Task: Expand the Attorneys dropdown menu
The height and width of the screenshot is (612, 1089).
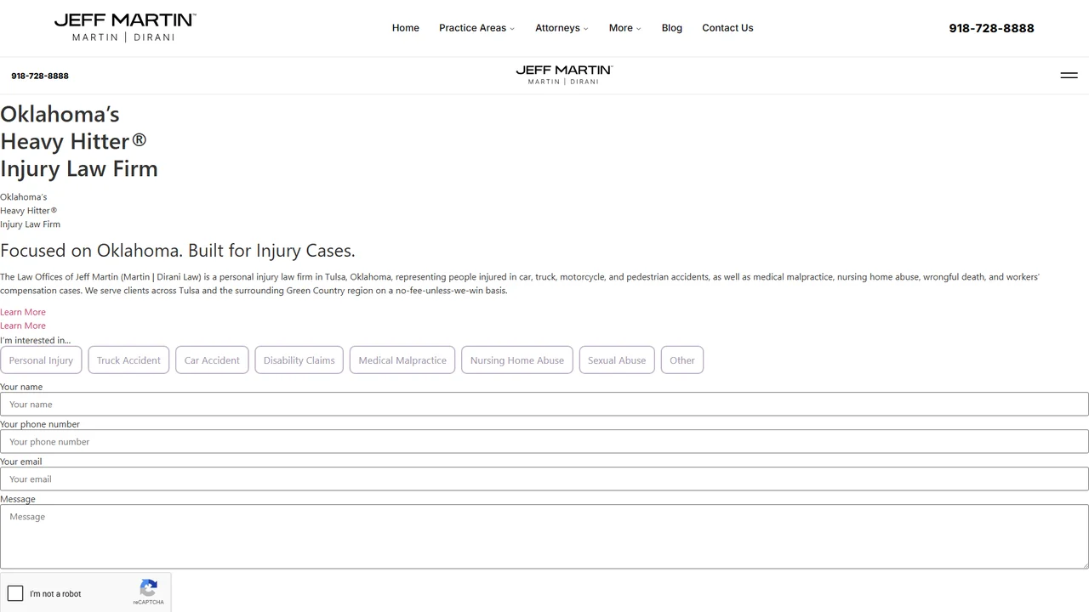Action: (562, 28)
